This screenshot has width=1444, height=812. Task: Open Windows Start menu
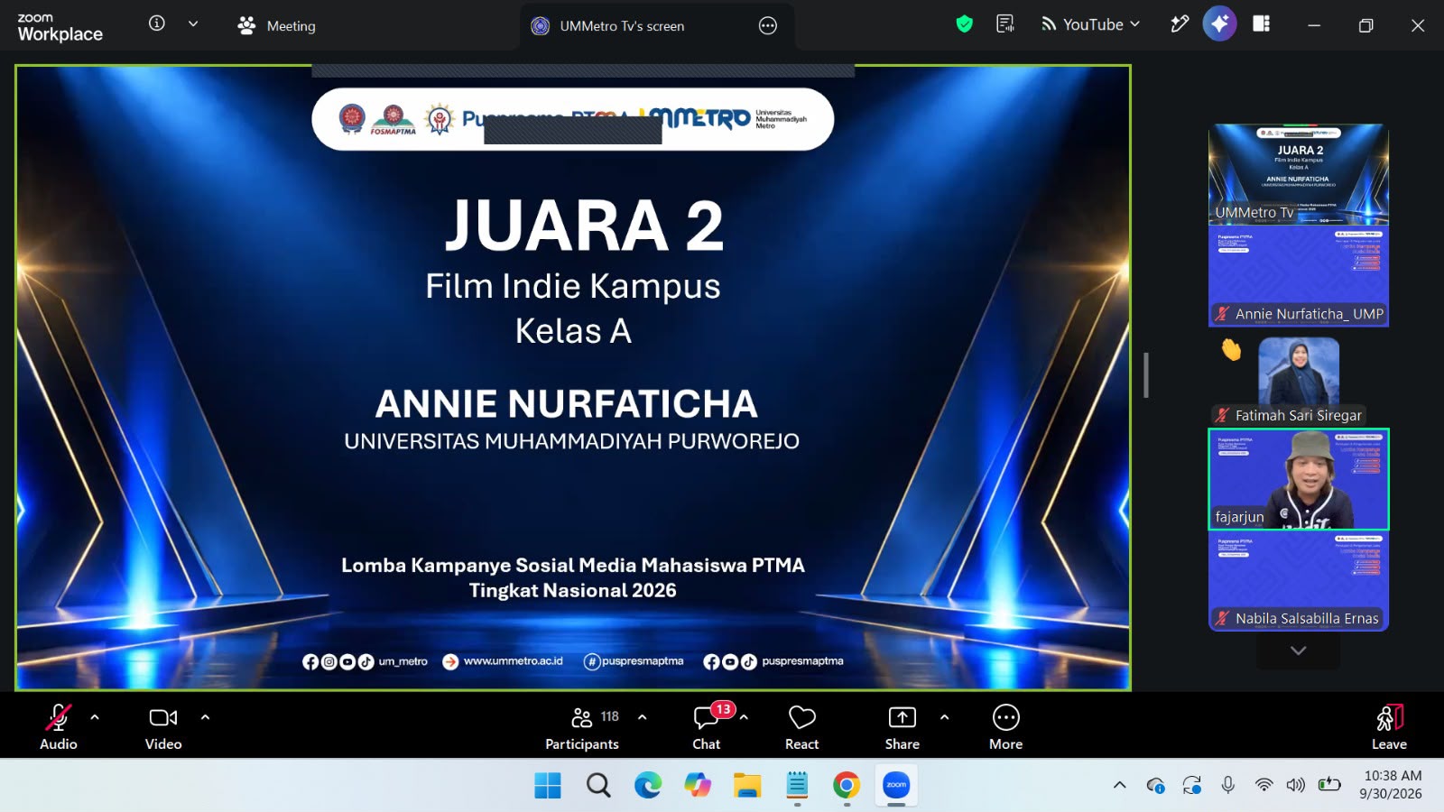pyautogui.click(x=548, y=786)
